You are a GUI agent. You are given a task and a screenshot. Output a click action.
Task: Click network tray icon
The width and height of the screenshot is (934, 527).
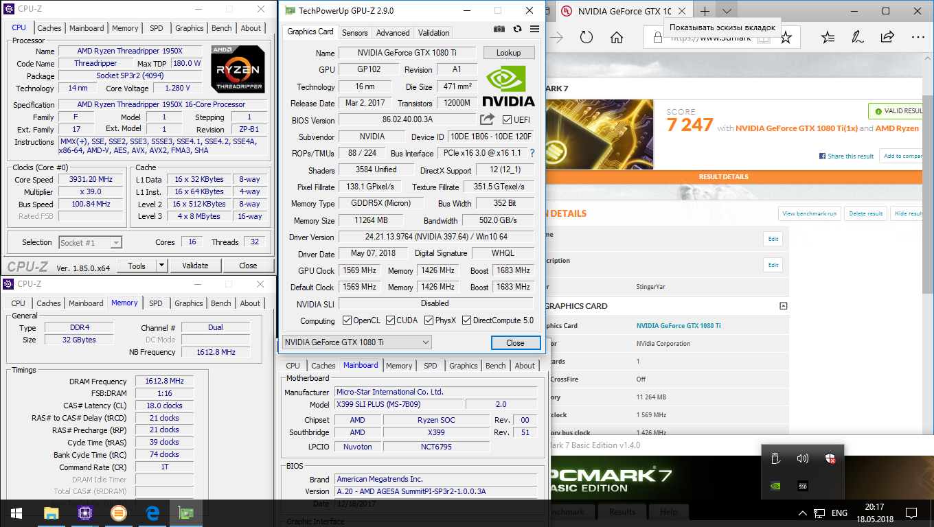coord(819,513)
